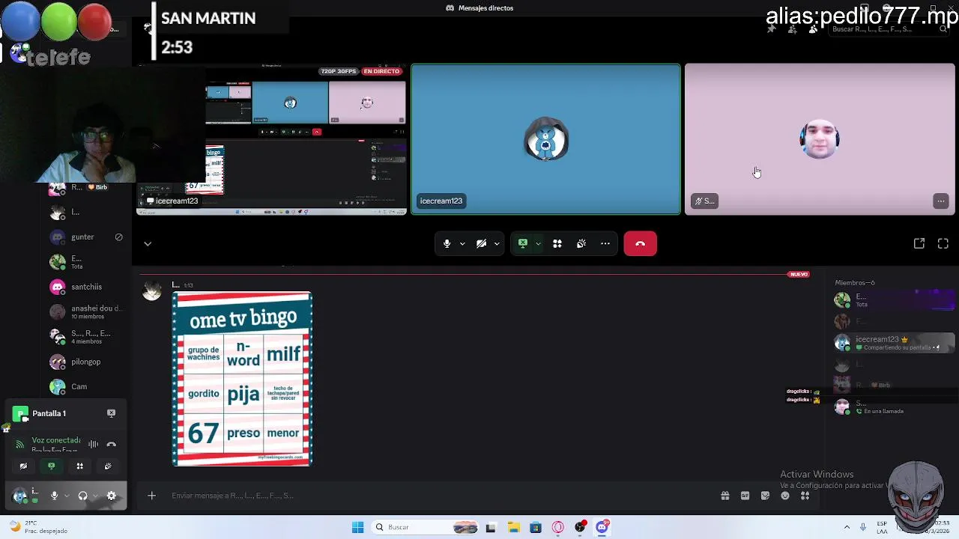The width and height of the screenshot is (959, 539).
Task: Show hidden system tray icons
Action: 847,527
